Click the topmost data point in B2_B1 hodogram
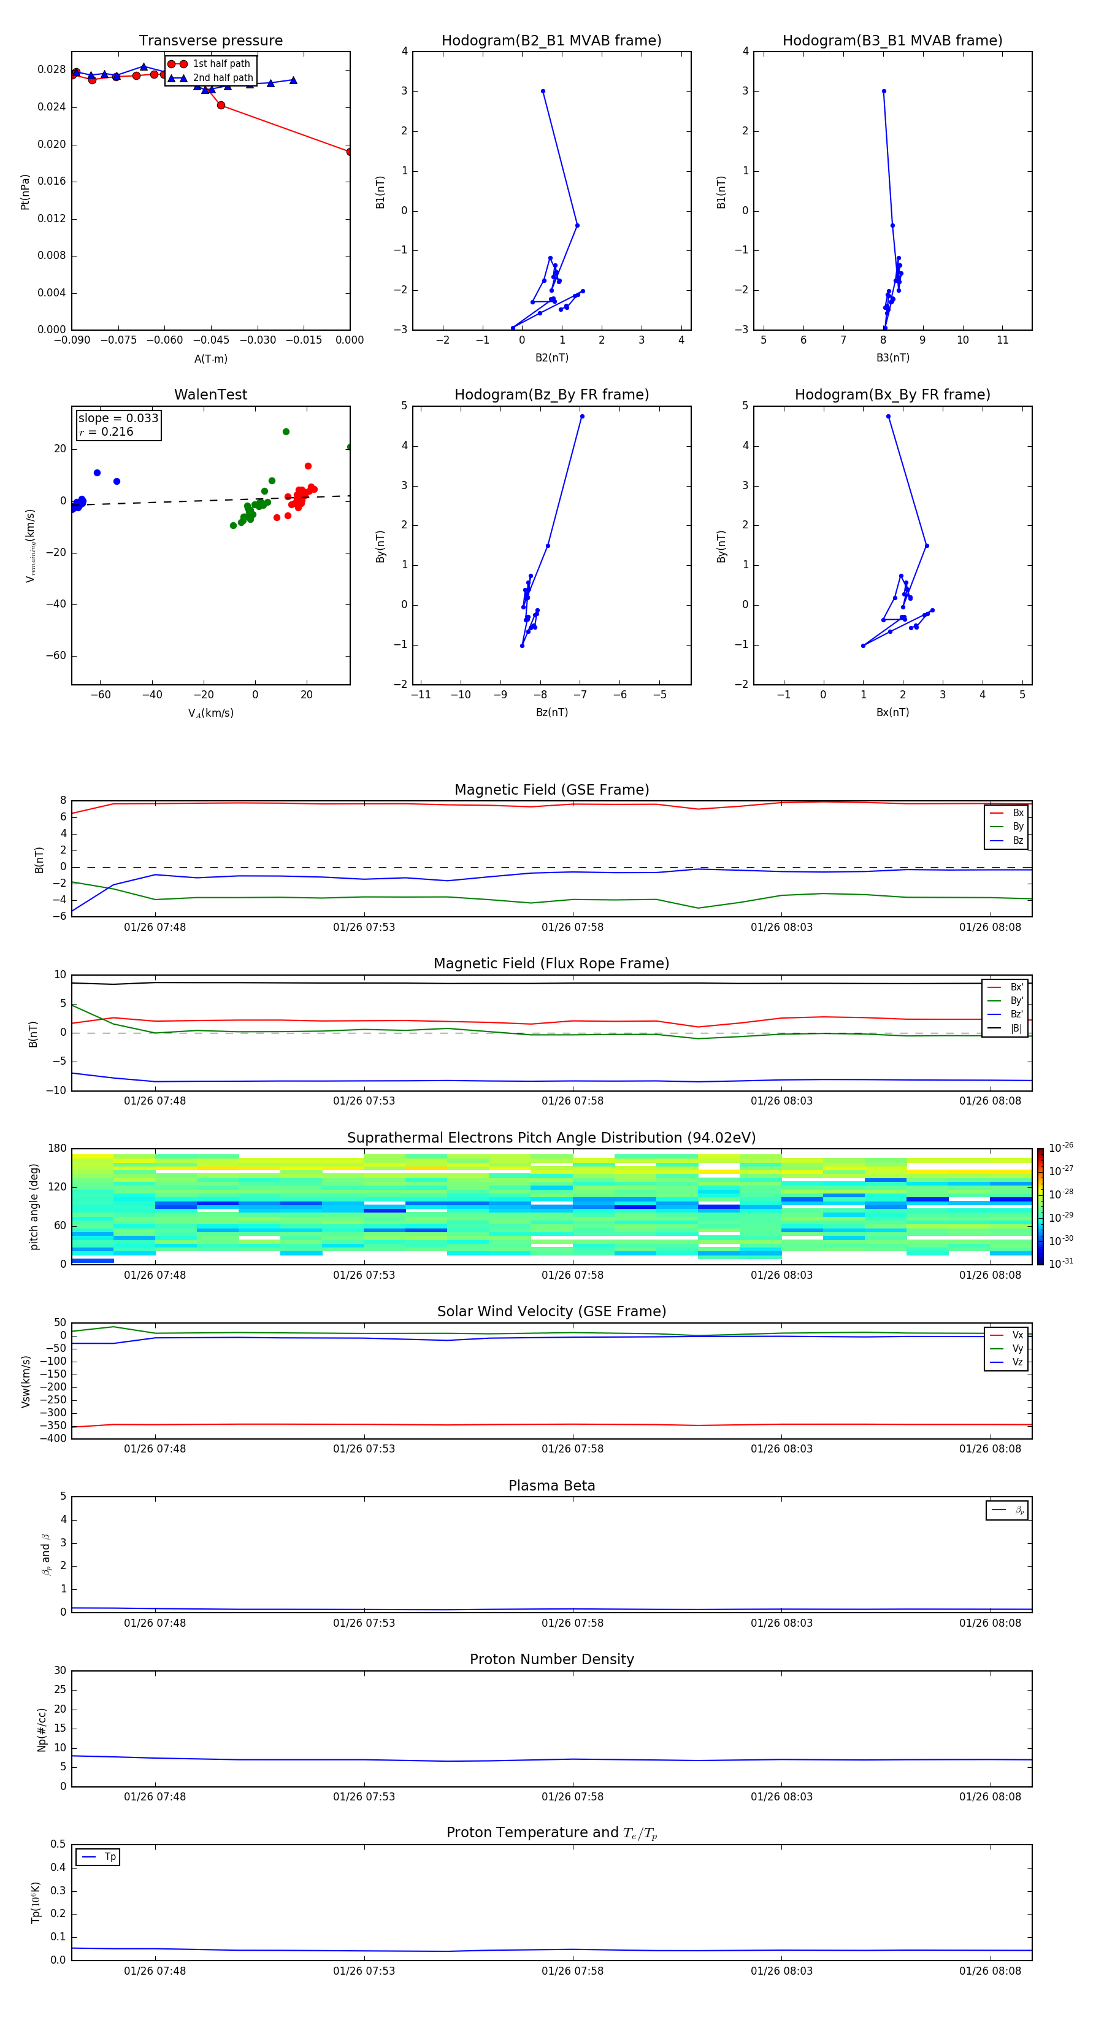The width and height of the screenshot is (1104, 2025). 543,91
